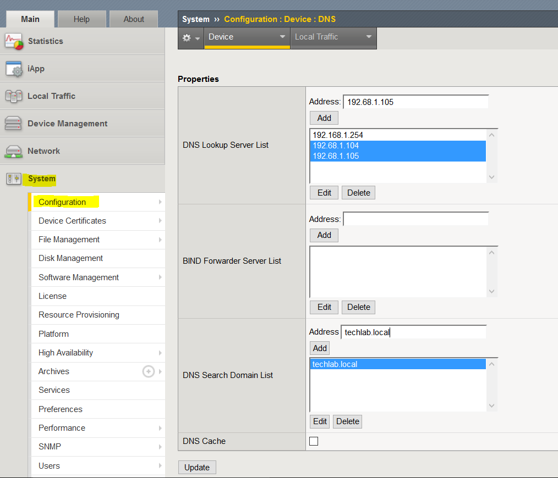Click Add under DNS Search Domain address

click(x=320, y=348)
